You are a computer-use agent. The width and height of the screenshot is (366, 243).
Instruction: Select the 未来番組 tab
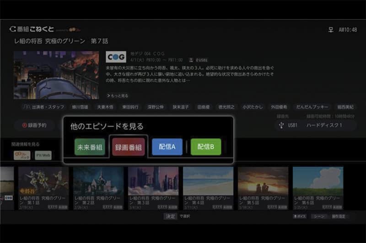coord(90,147)
